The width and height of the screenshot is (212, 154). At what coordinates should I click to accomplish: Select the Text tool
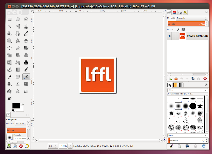click(26, 62)
